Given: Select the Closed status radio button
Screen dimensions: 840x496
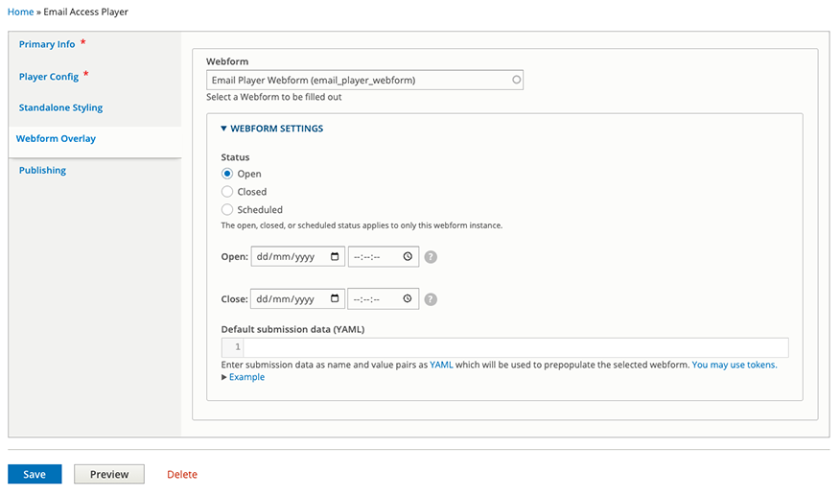Looking at the screenshot, I should pyautogui.click(x=227, y=192).
